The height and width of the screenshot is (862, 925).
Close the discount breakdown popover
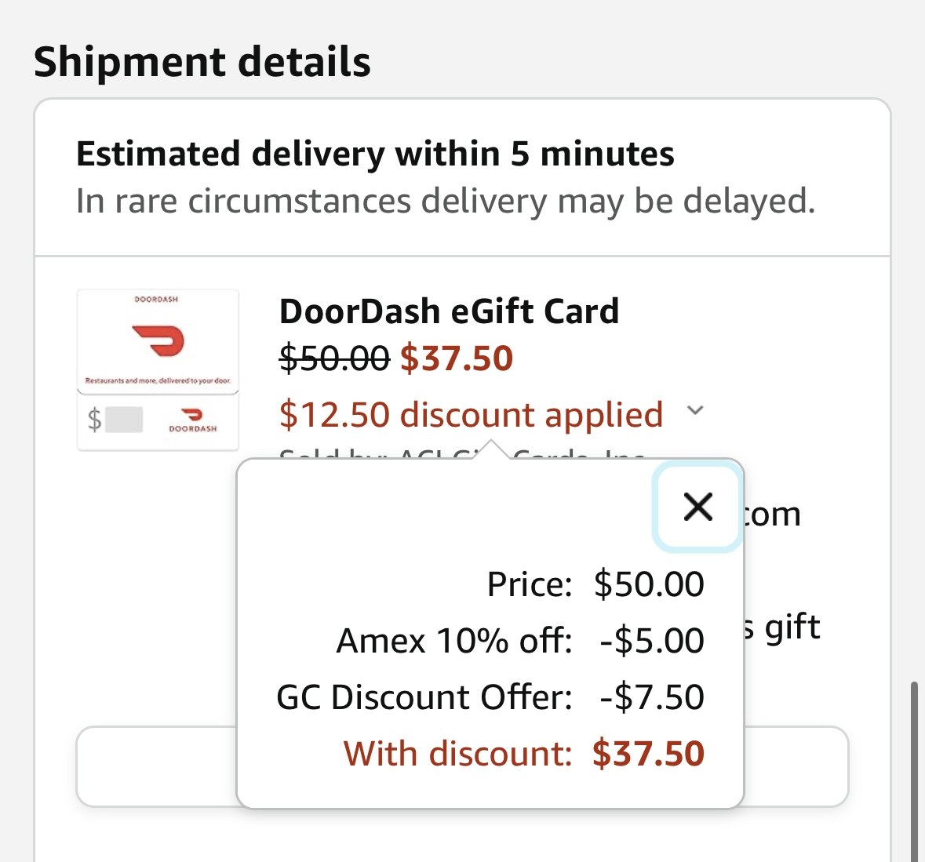697,507
